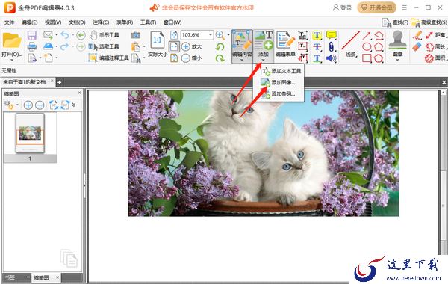Select the Selection tool (选取工具)
The height and width of the screenshot is (284, 448).
[x=104, y=46]
